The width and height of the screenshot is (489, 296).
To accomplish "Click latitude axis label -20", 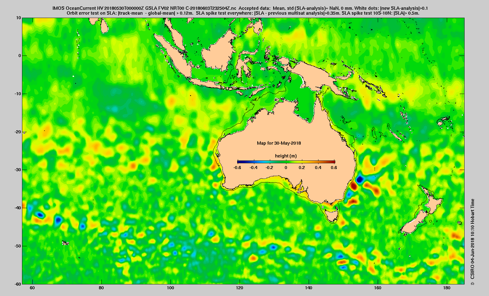I will pos(18,132).
